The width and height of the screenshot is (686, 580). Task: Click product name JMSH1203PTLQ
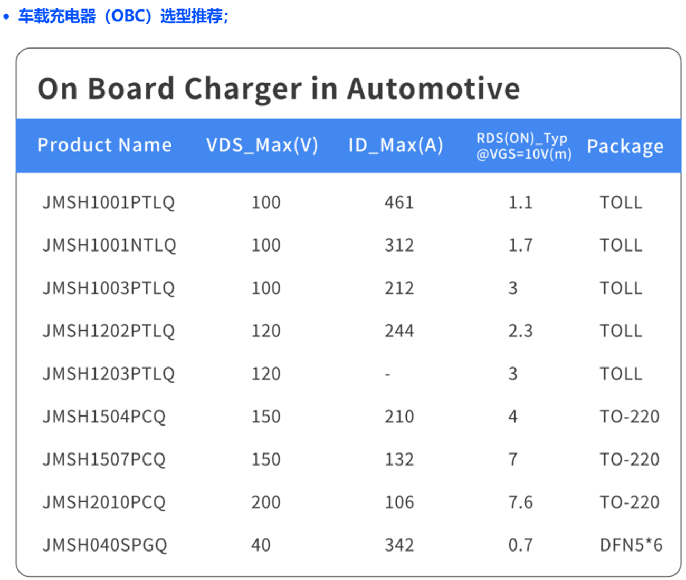coord(109,374)
